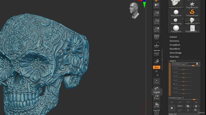Click the green axis cone of the XYZ gizmo
Screen dimensions: 206x115
pos(145,5)
